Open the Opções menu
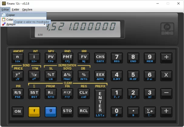Image resolution: width=184 pixels, height=127 pixels. pos(27,9)
